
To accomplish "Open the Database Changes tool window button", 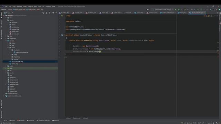I will pos(43,121).
